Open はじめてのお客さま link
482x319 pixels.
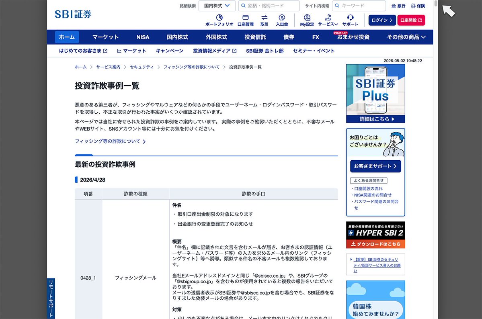click(83, 51)
